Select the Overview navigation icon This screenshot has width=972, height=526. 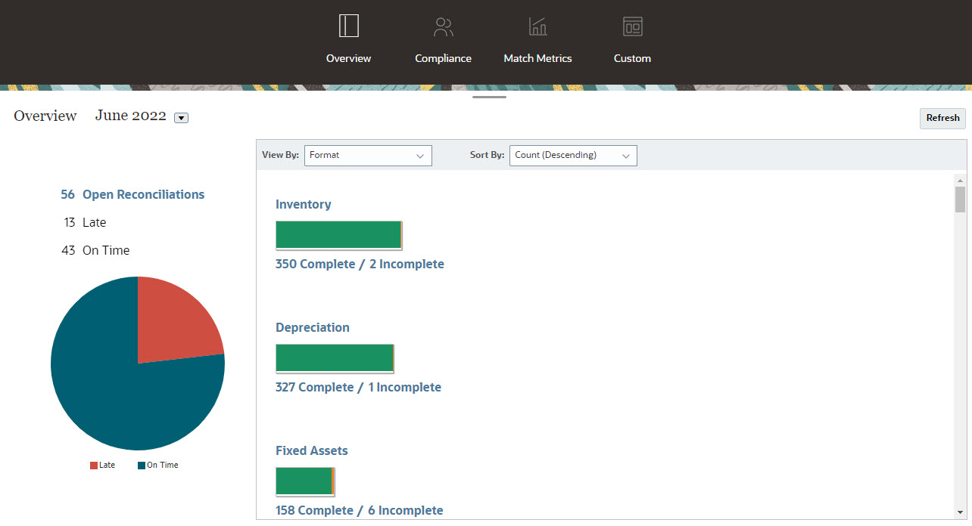tap(348, 26)
